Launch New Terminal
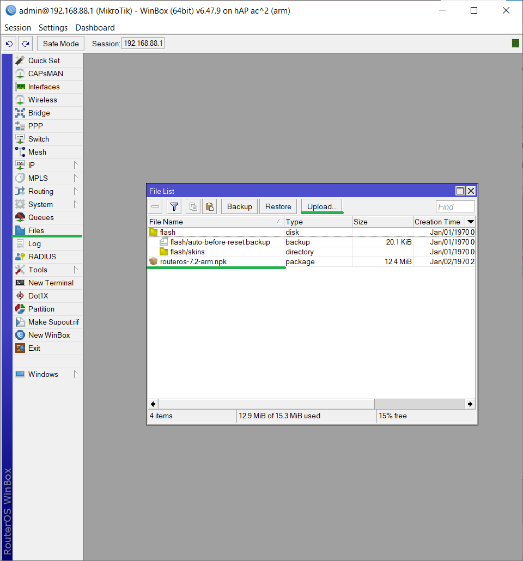The image size is (523, 561). pos(48,283)
